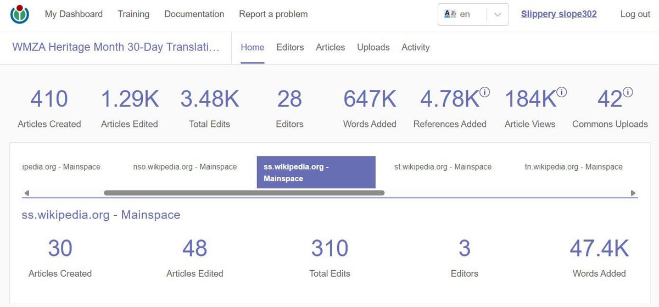
Task: Open WMZA Heritage Month 30-Day Translation title link
Action: (x=116, y=47)
